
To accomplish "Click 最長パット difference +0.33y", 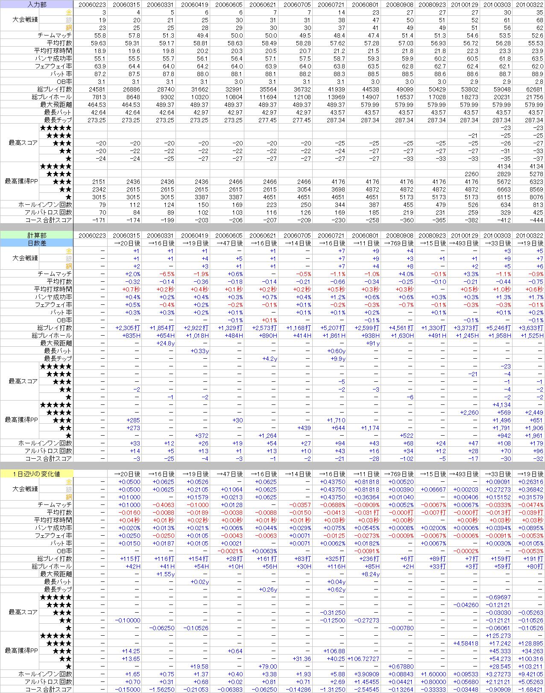I will click(x=200, y=351).
